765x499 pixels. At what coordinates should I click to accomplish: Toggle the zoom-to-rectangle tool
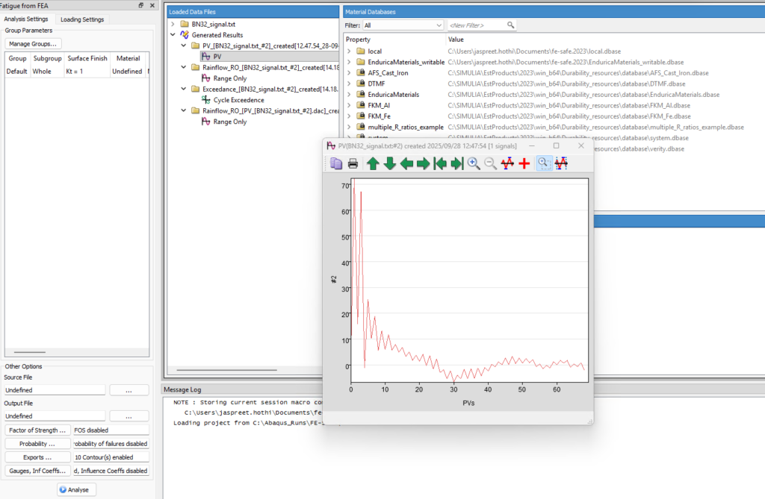tap(544, 164)
